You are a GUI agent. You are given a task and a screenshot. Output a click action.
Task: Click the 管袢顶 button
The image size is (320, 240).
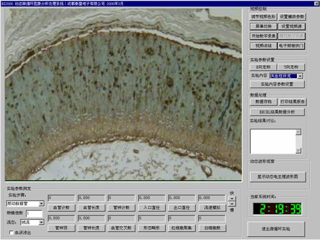(x=61, y=228)
